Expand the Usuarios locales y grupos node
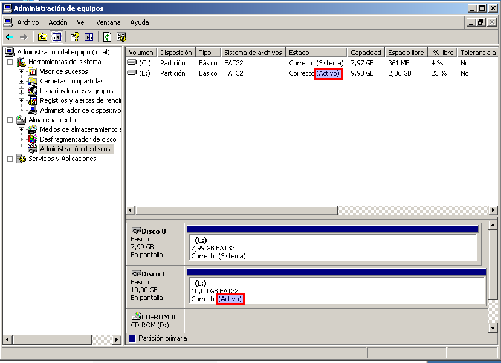Image resolution: width=501 pixels, height=363 pixels. (22, 91)
